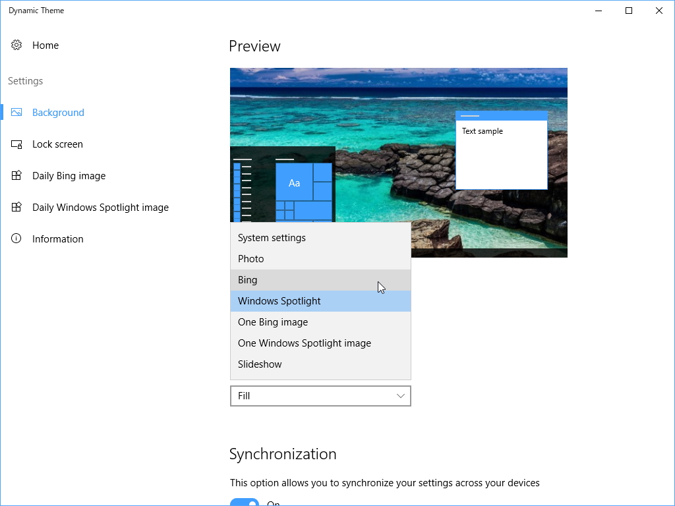Click the Daily Bing image icon
Screen dimensions: 675x506
tap(16, 175)
